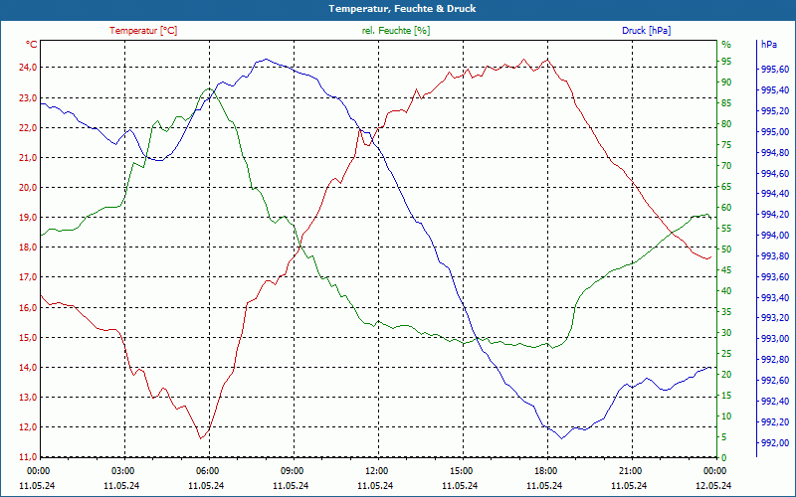Click the '995,20' pressure axis value
The height and width of the screenshot is (497, 796).
(775, 111)
